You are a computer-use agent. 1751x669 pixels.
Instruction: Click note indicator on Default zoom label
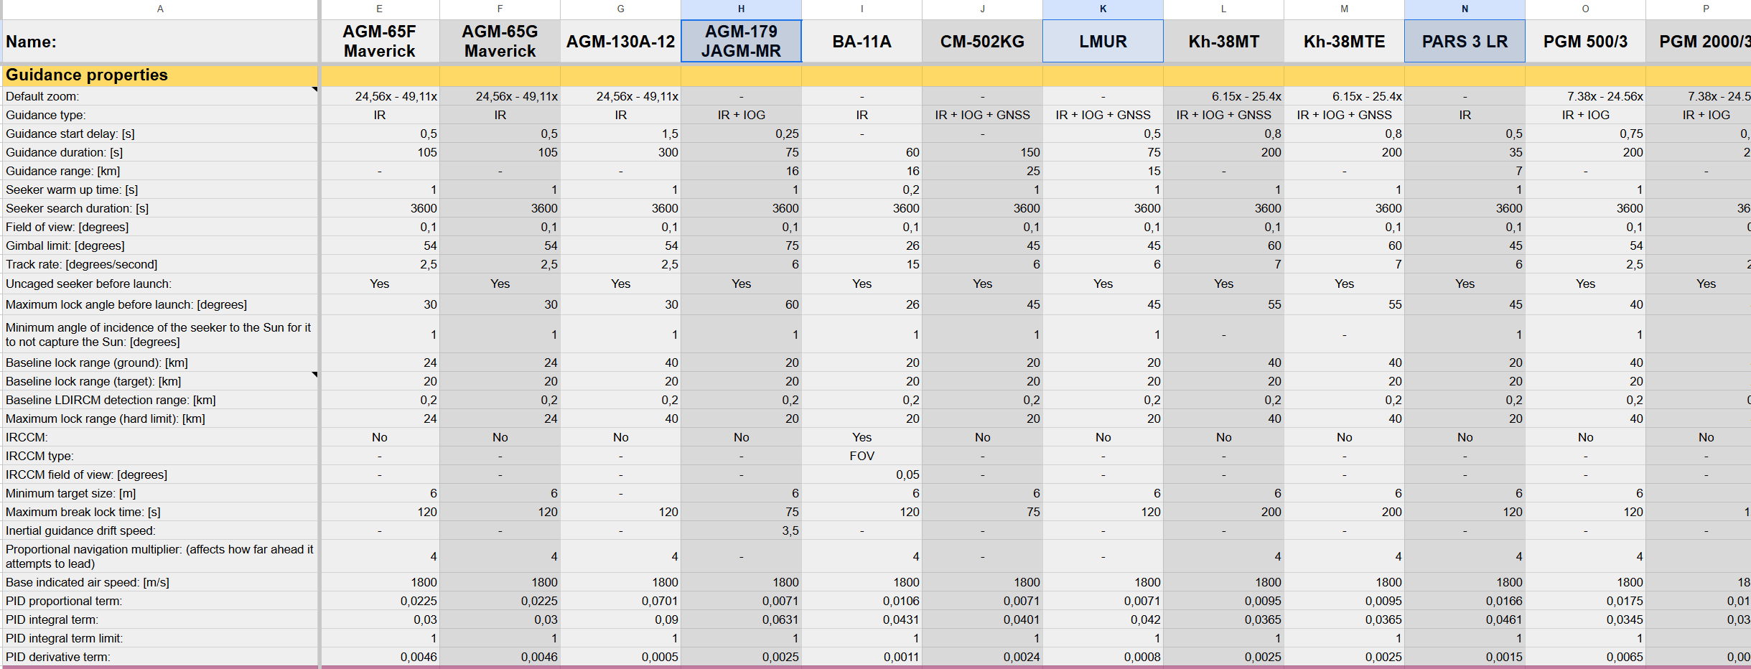[x=314, y=90]
